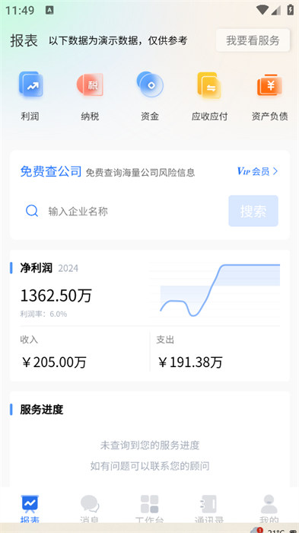Click the 我要看服务 button
Image resolution: width=299 pixels, height=533 pixels.
coord(253,40)
